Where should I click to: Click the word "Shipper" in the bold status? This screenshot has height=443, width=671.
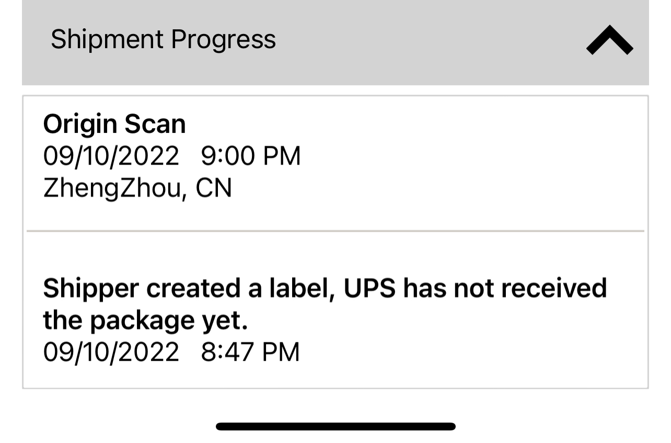tap(91, 288)
